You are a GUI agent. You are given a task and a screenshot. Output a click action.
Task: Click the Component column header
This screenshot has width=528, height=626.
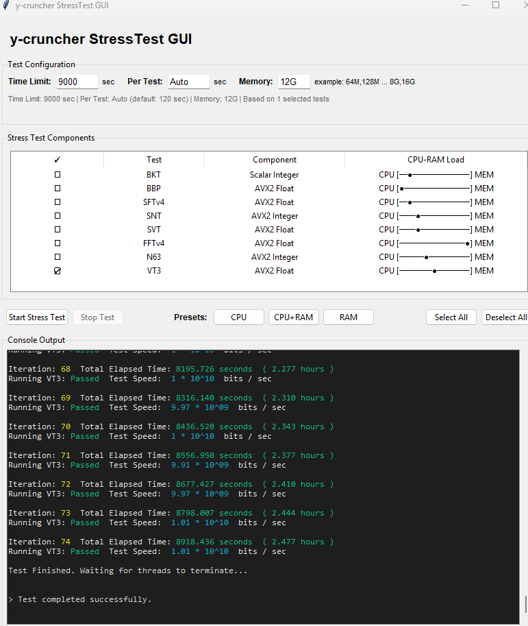(275, 160)
